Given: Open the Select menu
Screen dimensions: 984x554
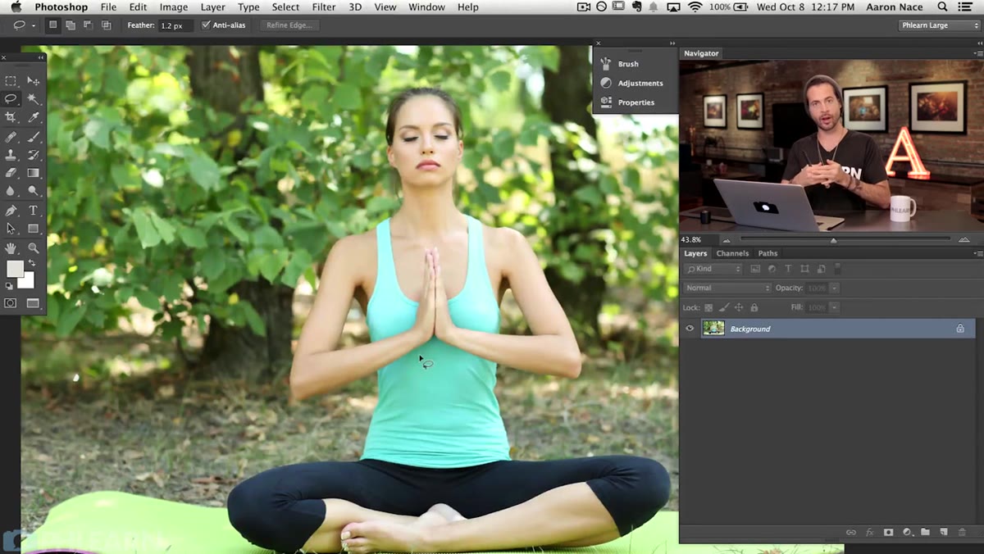Looking at the screenshot, I should coord(285,7).
